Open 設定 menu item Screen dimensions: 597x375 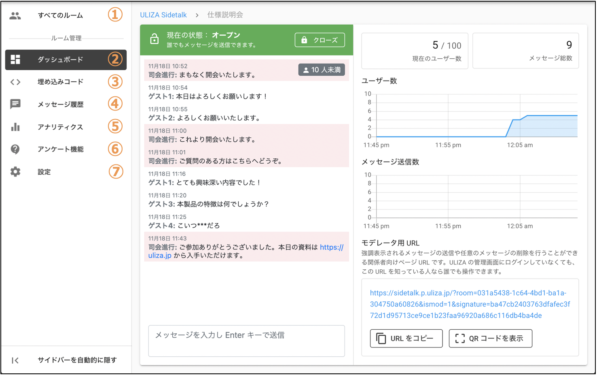pyautogui.click(x=66, y=172)
